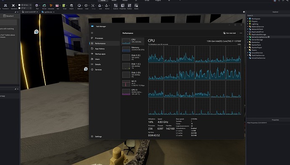Open Details page in Task Manager

click(105, 64)
